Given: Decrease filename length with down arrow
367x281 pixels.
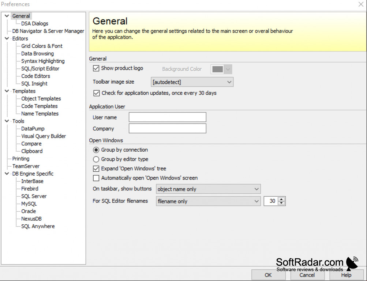Looking at the screenshot, I should tap(281, 203).
